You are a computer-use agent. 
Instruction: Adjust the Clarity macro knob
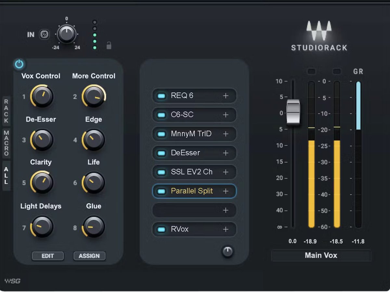coord(42,183)
